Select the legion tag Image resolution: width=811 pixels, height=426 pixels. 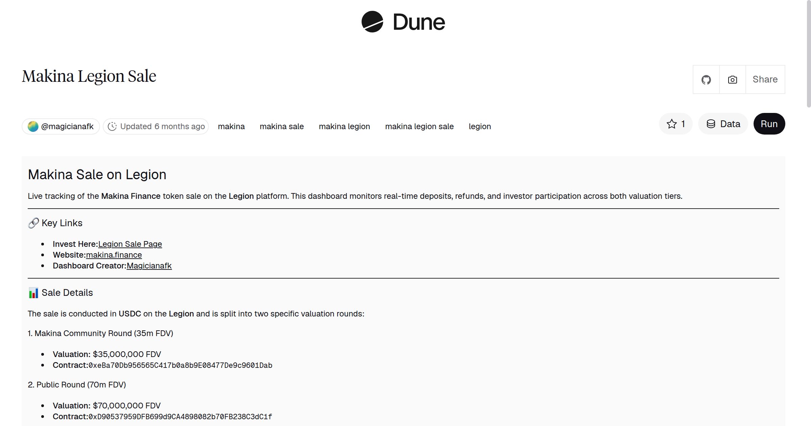coord(480,126)
